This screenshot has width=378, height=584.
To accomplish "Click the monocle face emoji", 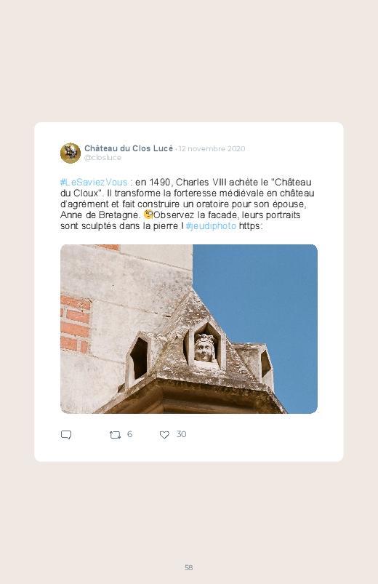I will click(148, 215).
